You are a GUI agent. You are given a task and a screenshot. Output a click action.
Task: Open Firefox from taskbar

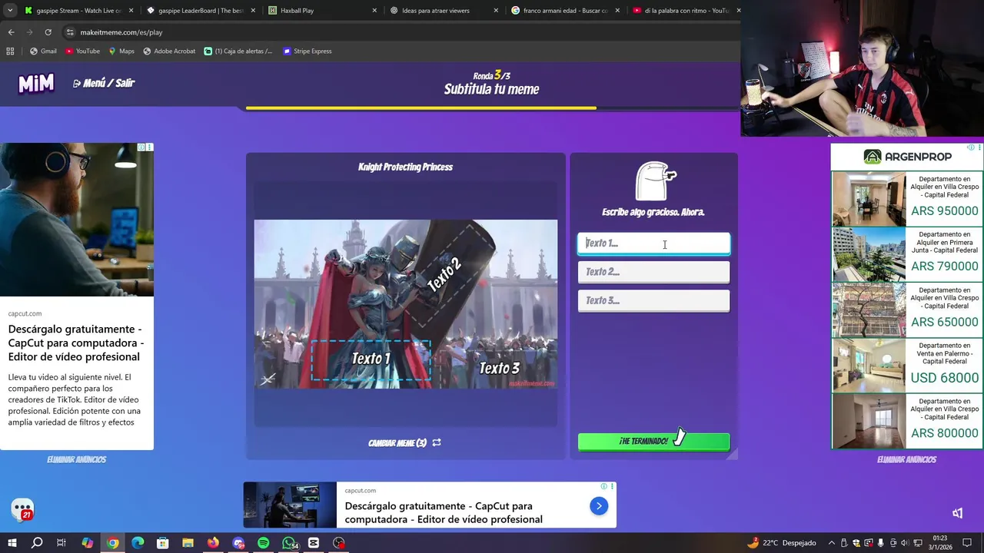(213, 543)
